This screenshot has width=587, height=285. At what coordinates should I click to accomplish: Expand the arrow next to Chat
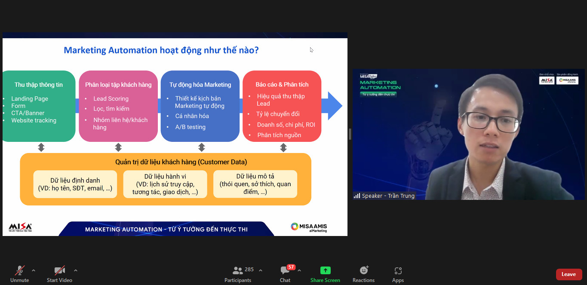299,270
